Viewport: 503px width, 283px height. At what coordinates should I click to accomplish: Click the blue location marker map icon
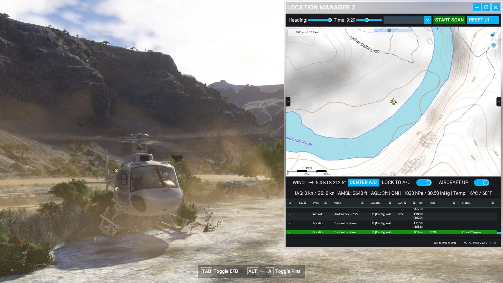493,35
